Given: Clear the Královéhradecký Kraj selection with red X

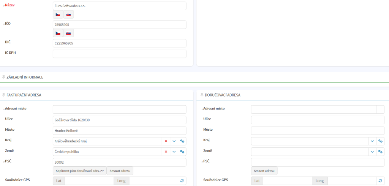Looking at the screenshot, I should click(x=166, y=141).
